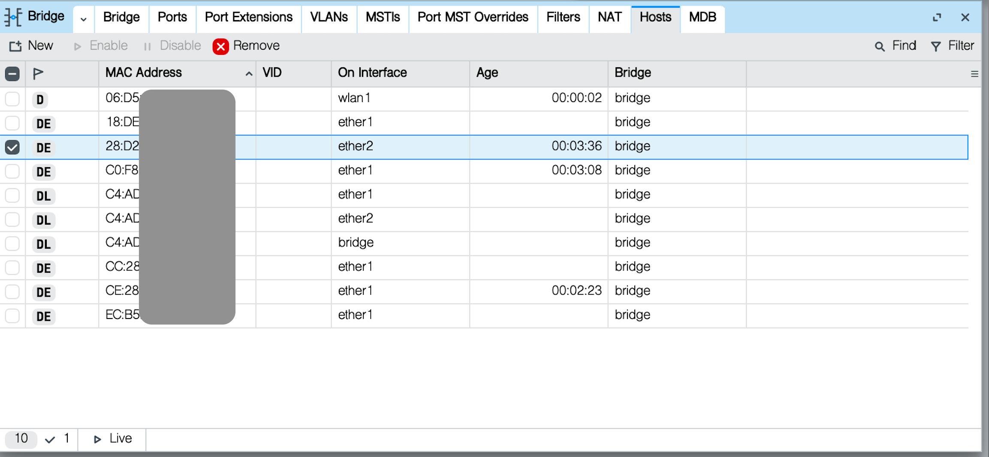Click the Filter funnel icon
Viewport: 989px width, 457px height.
[936, 46]
